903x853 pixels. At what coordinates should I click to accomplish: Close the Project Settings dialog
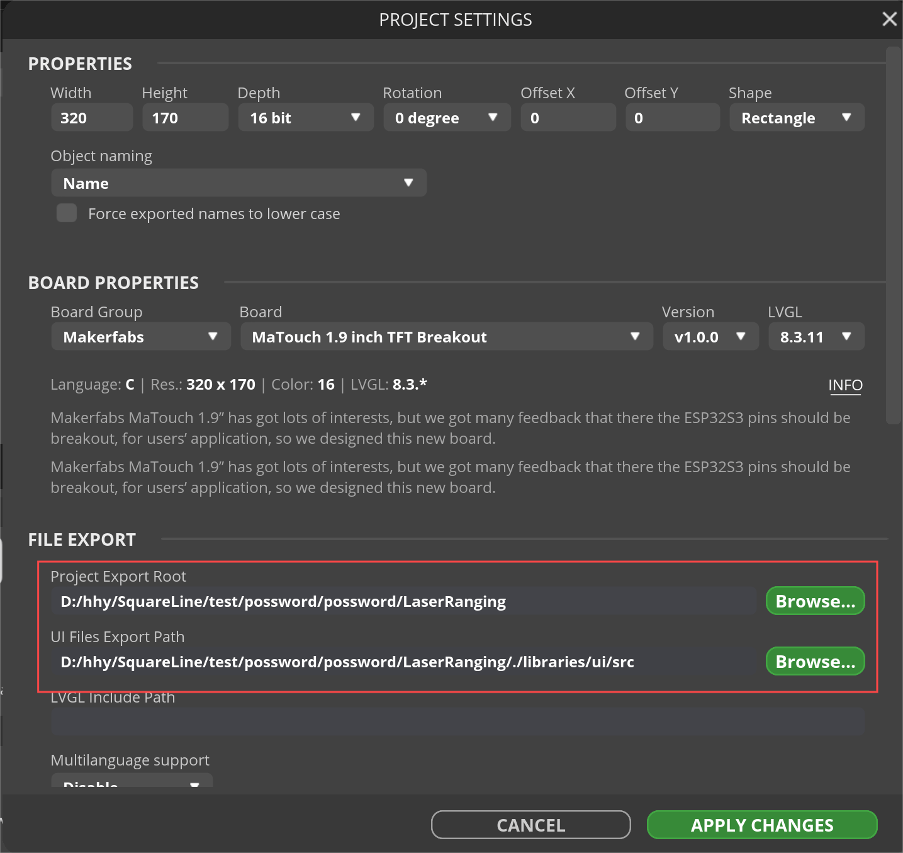889,18
